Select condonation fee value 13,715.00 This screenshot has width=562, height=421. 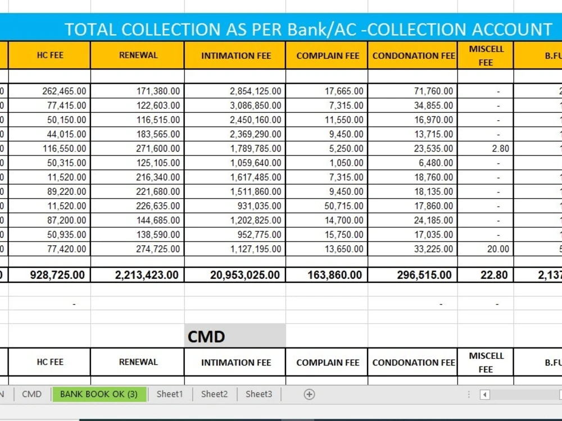(413, 134)
